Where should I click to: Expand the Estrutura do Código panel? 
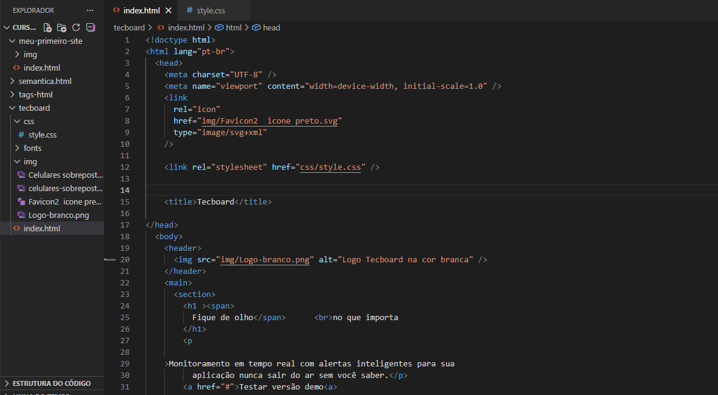click(x=52, y=383)
